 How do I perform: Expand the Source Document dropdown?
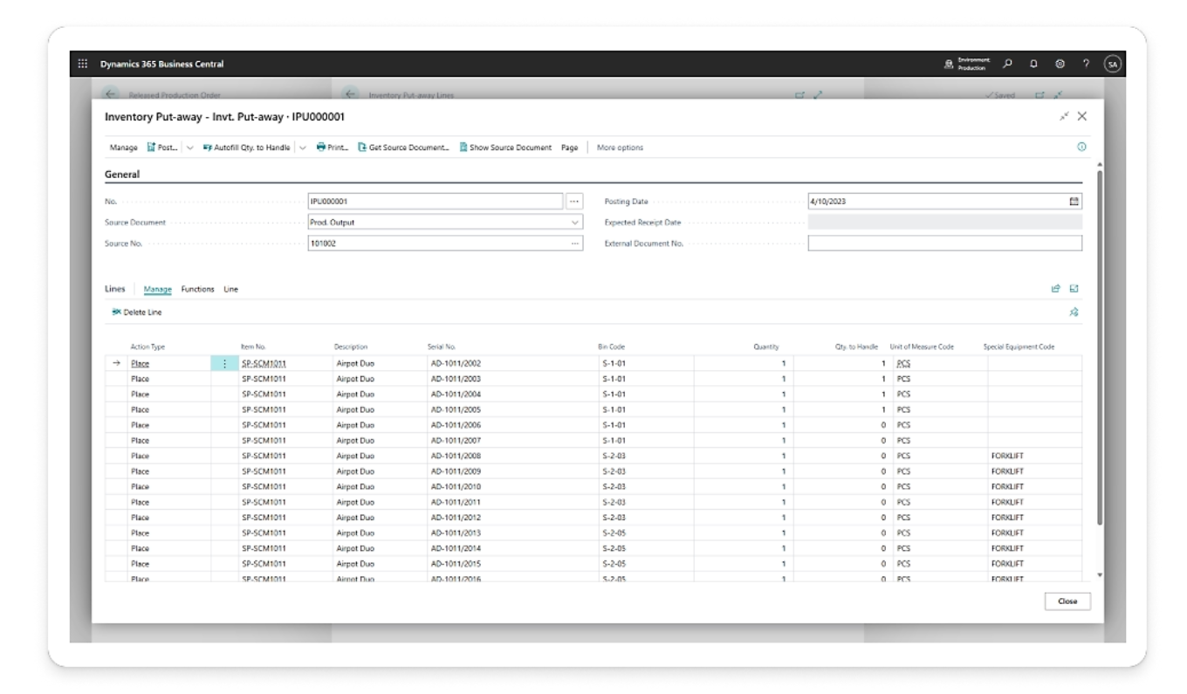[574, 223]
